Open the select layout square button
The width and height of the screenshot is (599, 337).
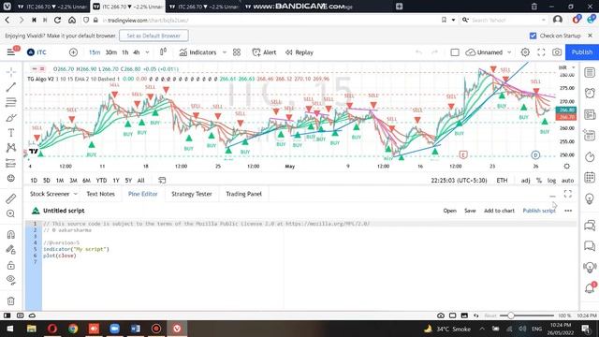(455, 52)
